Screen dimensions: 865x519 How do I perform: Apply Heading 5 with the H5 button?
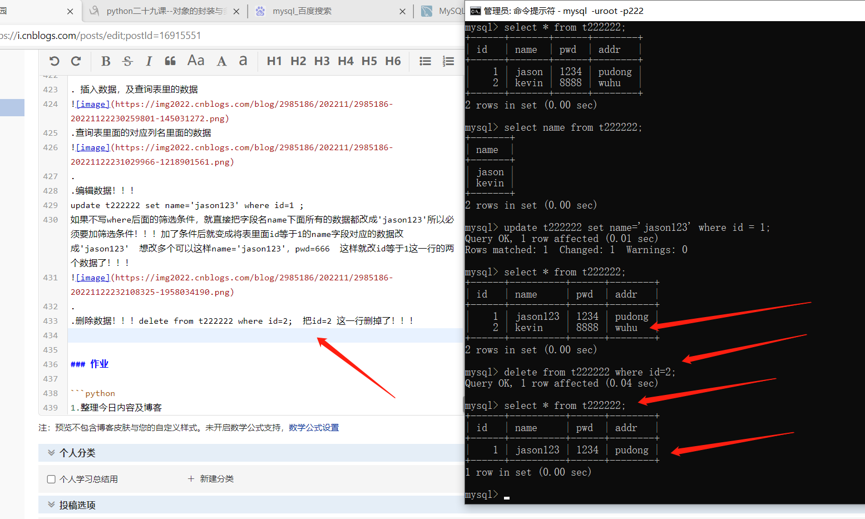point(369,61)
